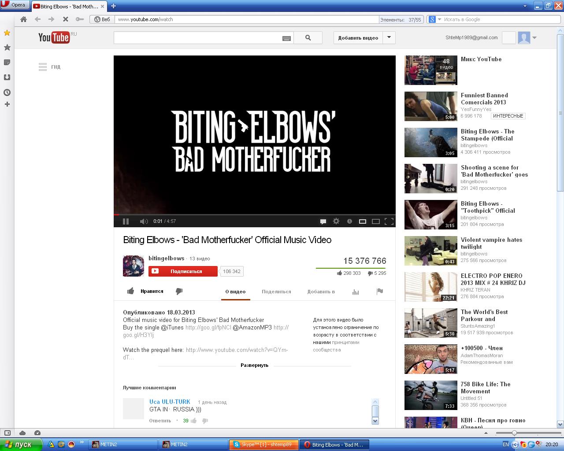This screenshot has width=564, height=451.
Task: Open the Opera main menu
Action: click(x=15, y=5)
